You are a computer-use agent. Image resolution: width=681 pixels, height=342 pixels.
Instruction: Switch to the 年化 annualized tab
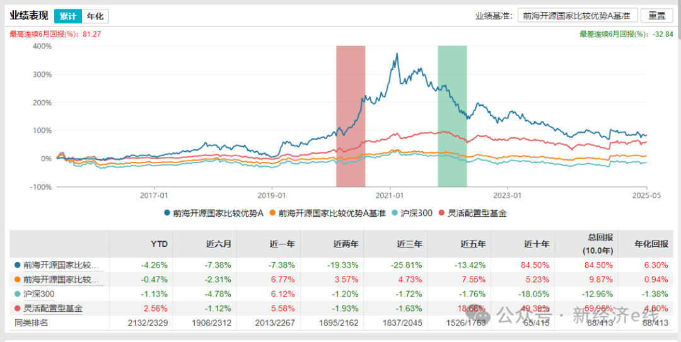95,16
